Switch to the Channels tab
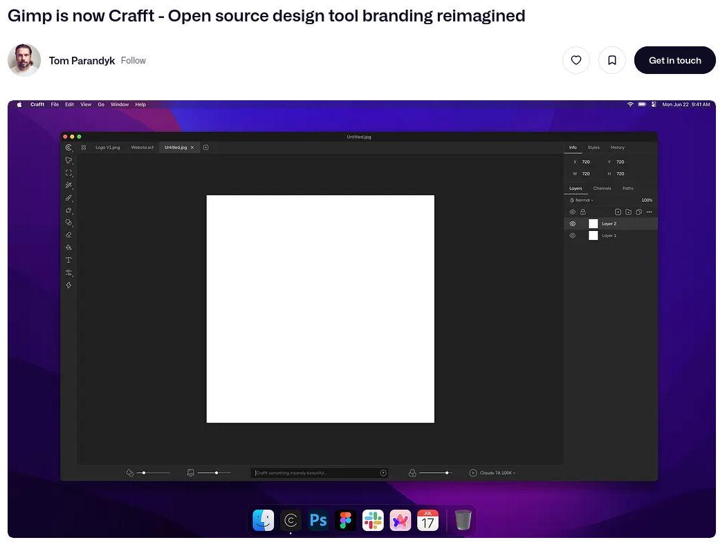 click(602, 188)
